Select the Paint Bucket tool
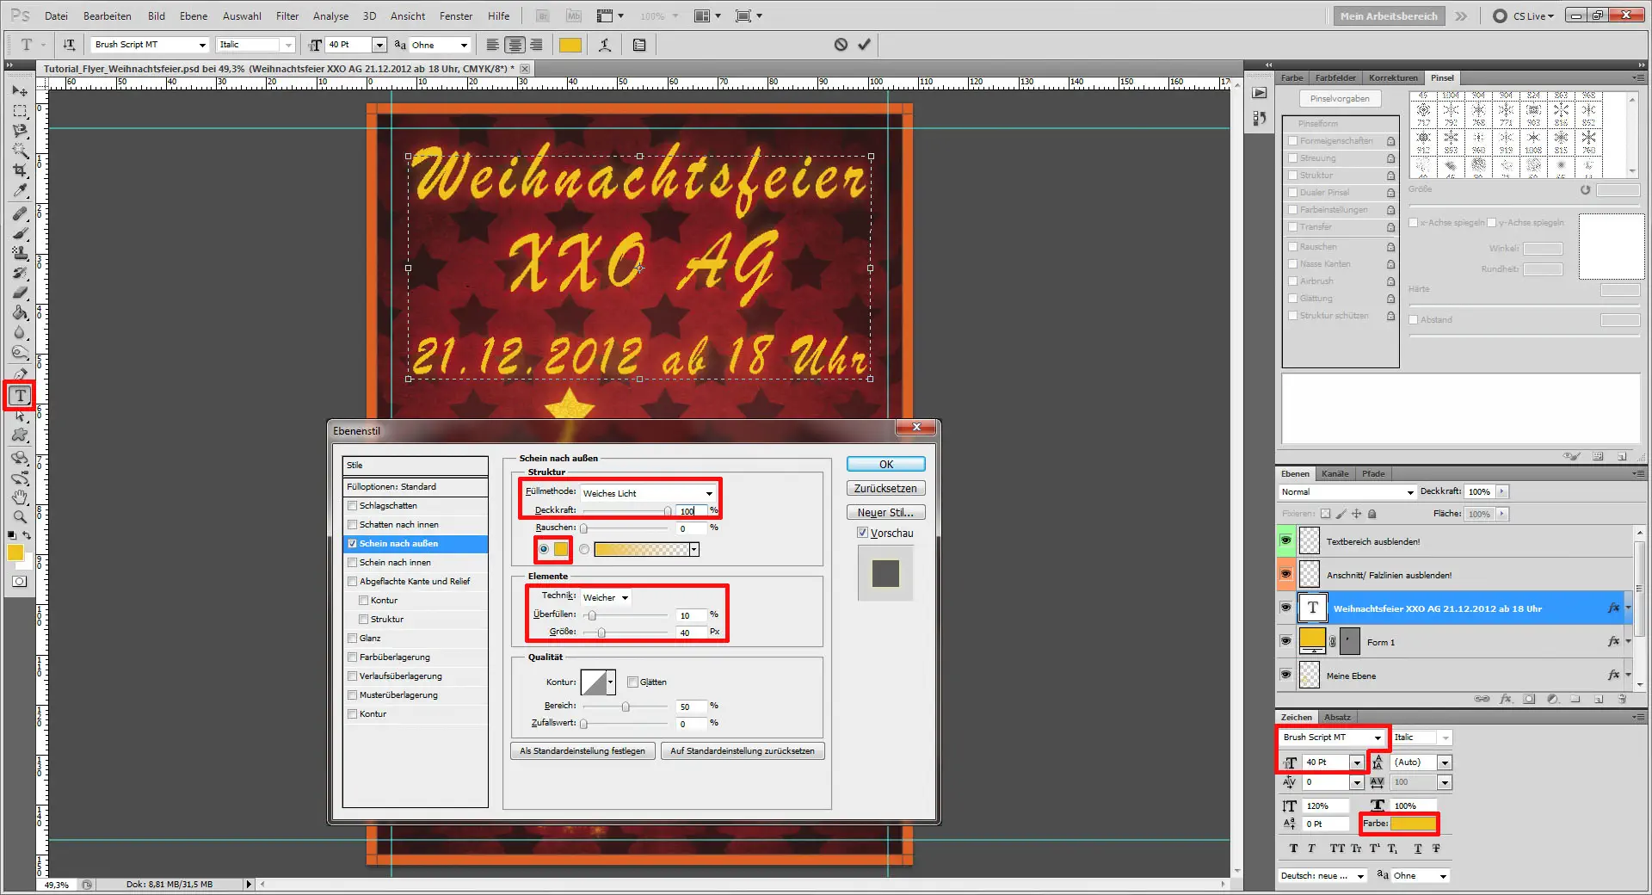The width and height of the screenshot is (1652, 895). (20, 312)
